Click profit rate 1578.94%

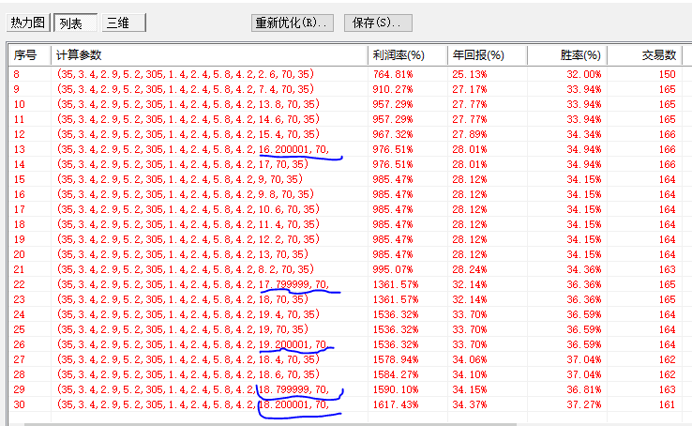coord(396,359)
